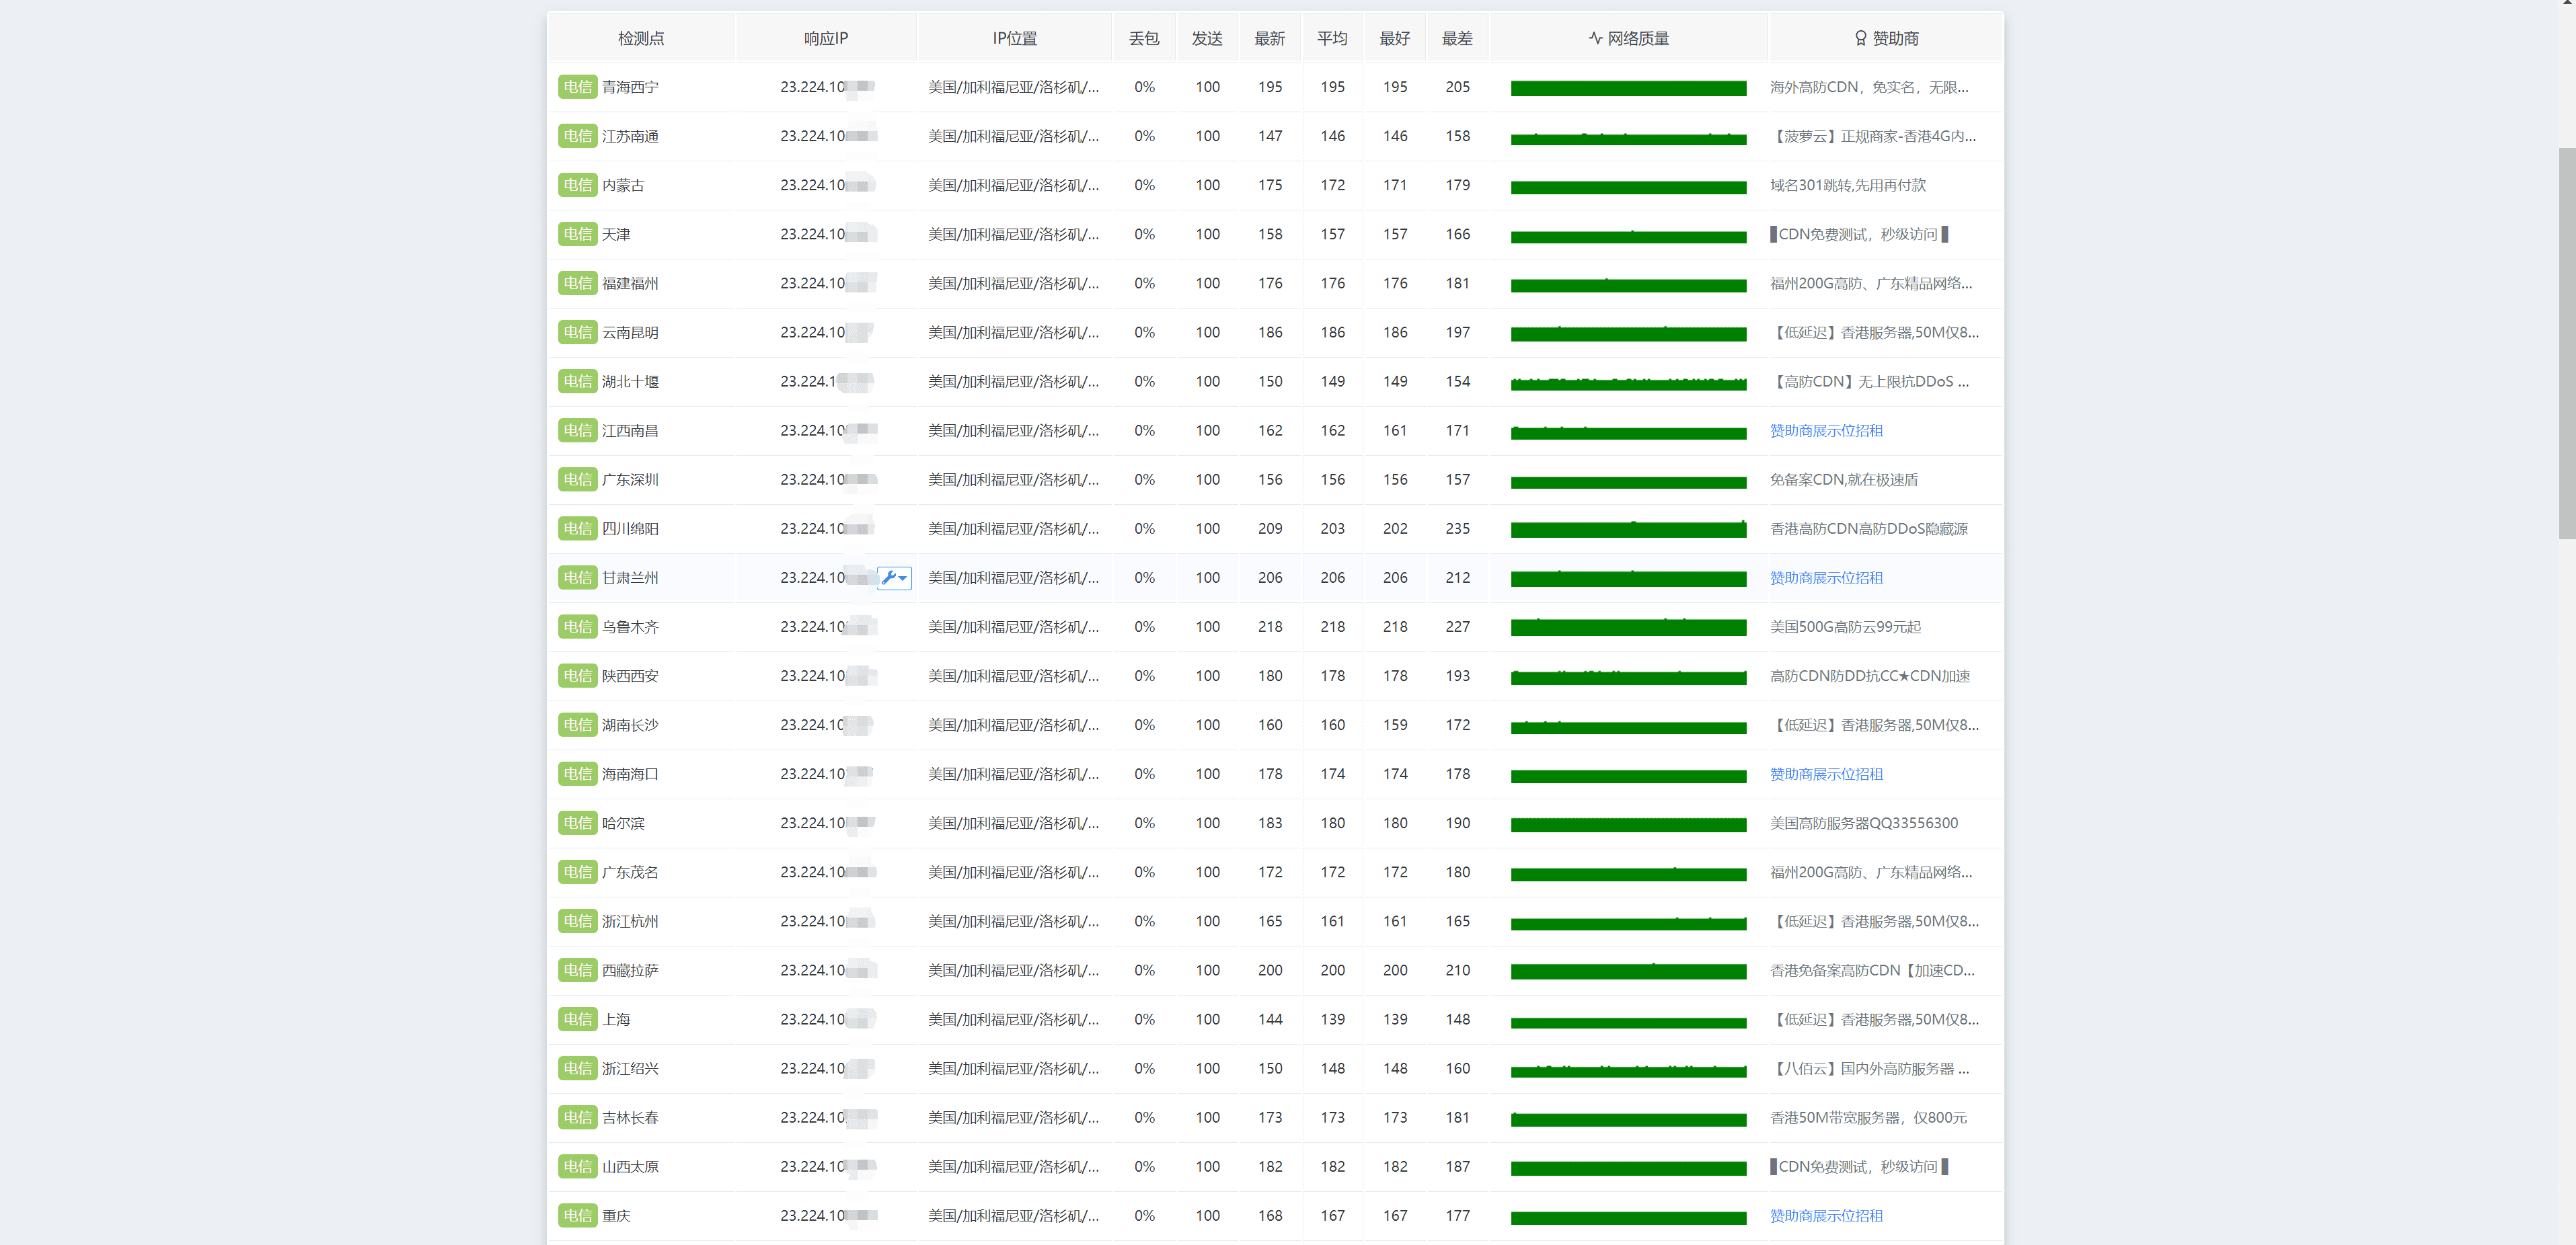
Task: Click the 检测点 column header
Action: pos(641,38)
